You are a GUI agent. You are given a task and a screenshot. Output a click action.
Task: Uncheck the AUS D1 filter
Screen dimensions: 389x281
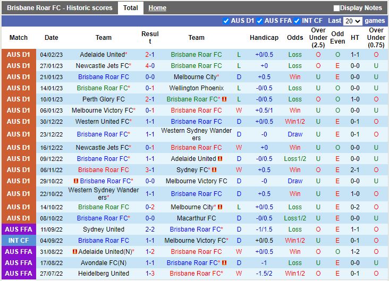pos(226,21)
